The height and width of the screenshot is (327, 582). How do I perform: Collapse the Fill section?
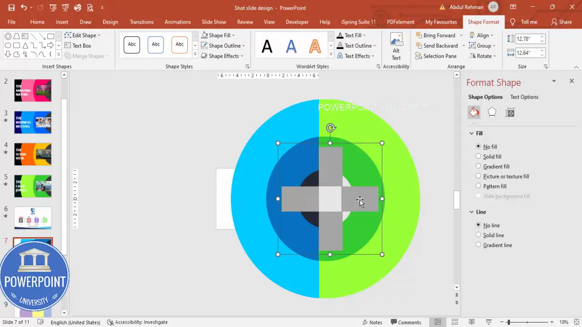(x=472, y=134)
